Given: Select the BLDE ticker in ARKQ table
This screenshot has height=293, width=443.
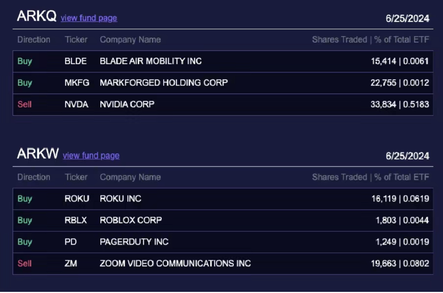Looking at the screenshot, I should [76, 61].
